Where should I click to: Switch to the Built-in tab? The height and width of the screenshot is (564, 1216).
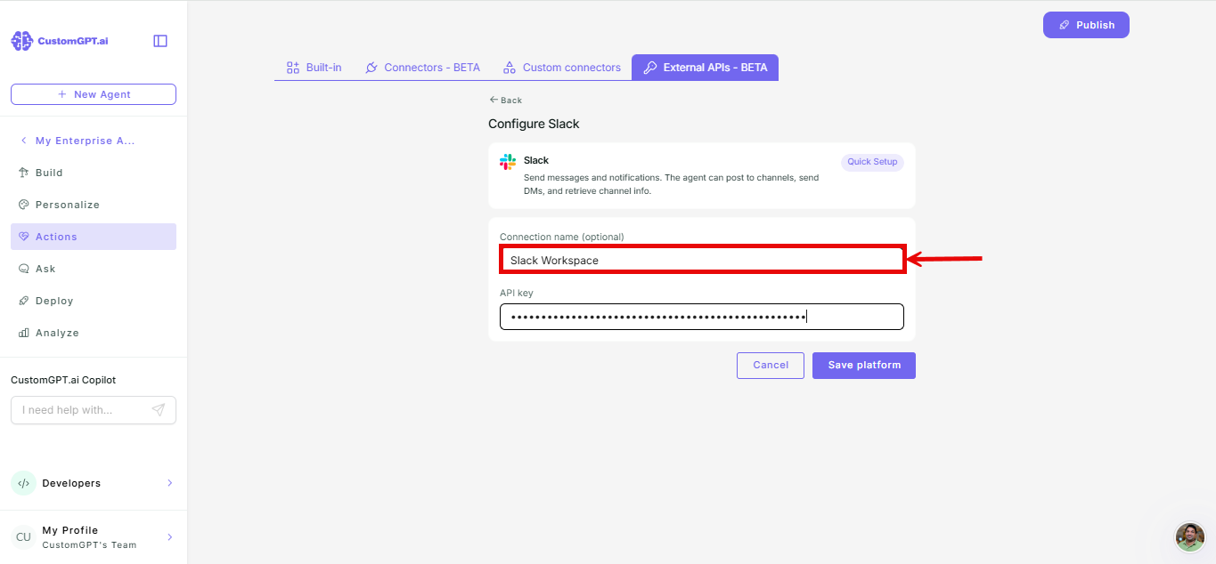[314, 68]
